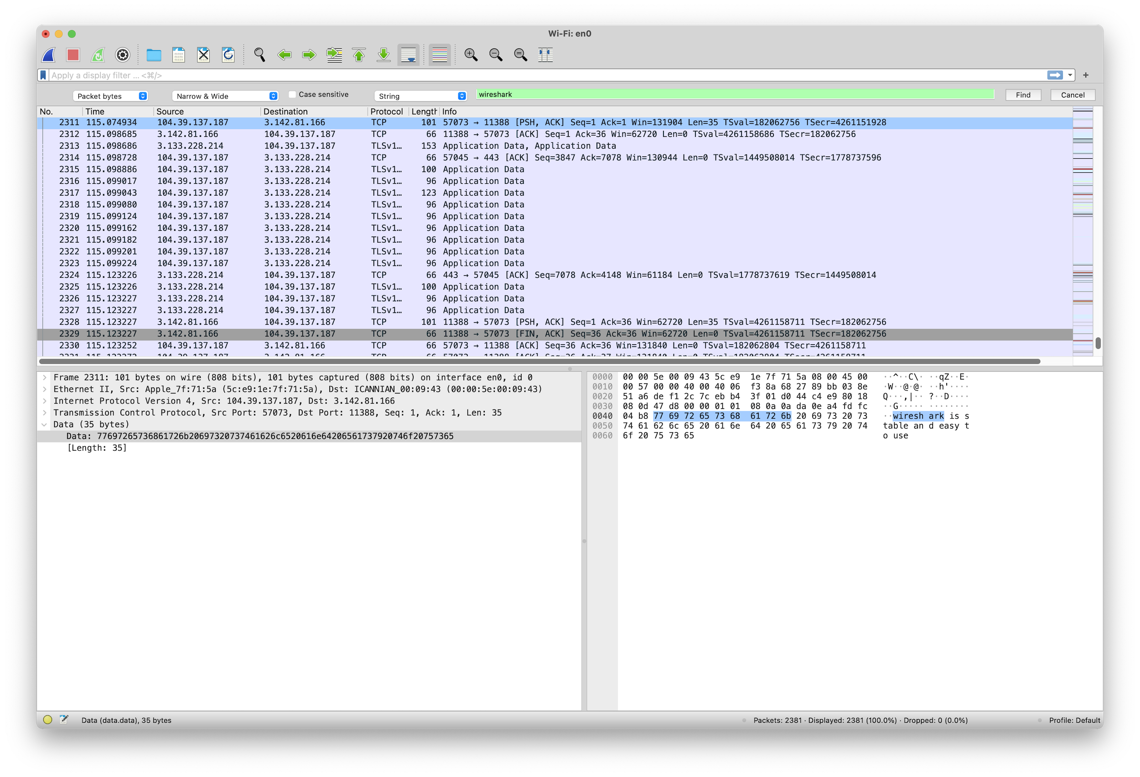Click the find packet magnifier icon
Screen dimensions: 1140x777
[259, 55]
